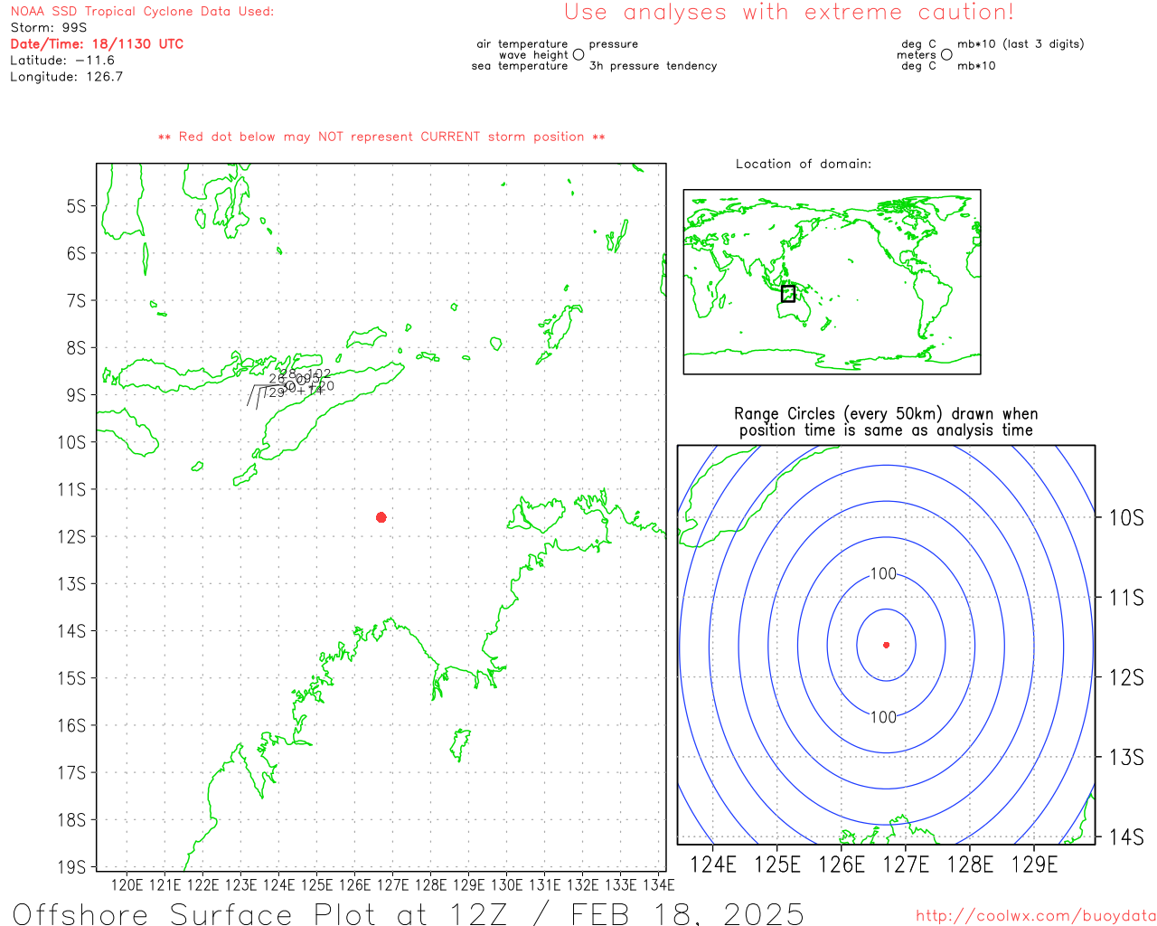Viewport: 1157px width, 926px height.
Task: Select 'Longitude: 126.7' text
Action: click(x=67, y=77)
